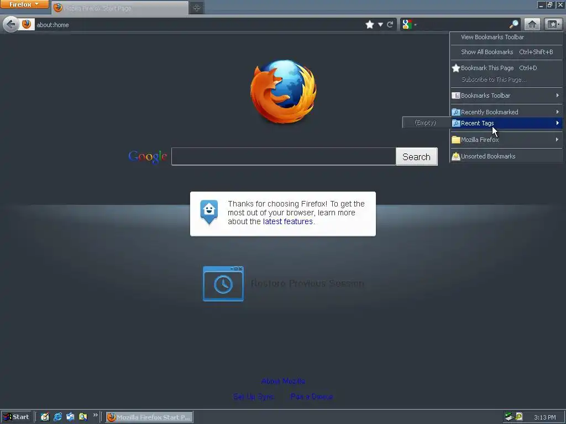This screenshot has width=566, height=424.
Task: Open Unsorted Bookmarks
Action: [506, 156]
